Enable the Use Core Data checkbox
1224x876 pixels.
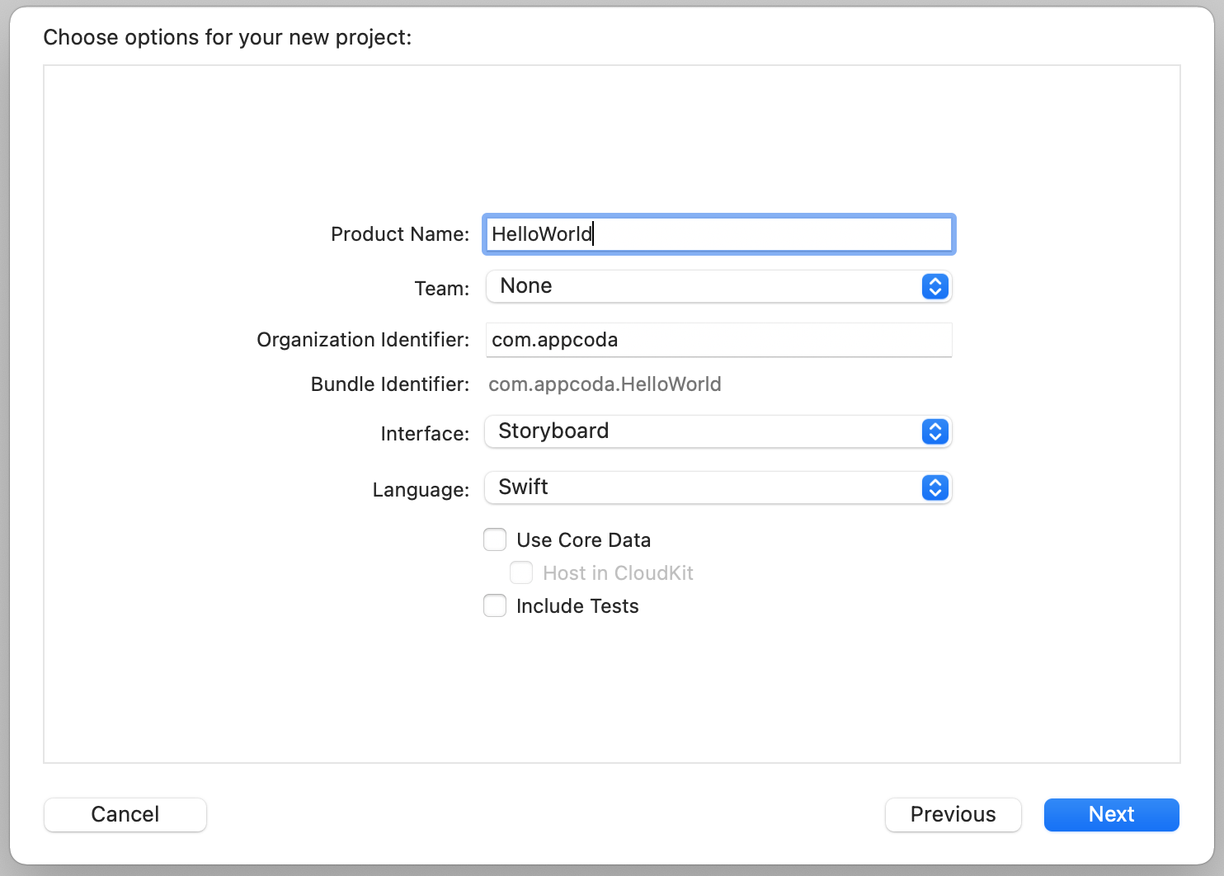pyautogui.click(x=494, y=539)
